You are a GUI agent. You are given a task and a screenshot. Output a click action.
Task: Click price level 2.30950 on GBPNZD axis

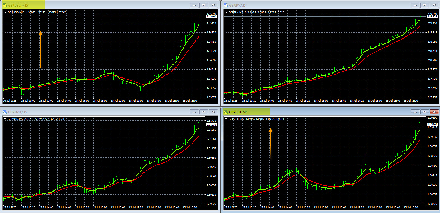pyautogui.click(x=211, y=158)
